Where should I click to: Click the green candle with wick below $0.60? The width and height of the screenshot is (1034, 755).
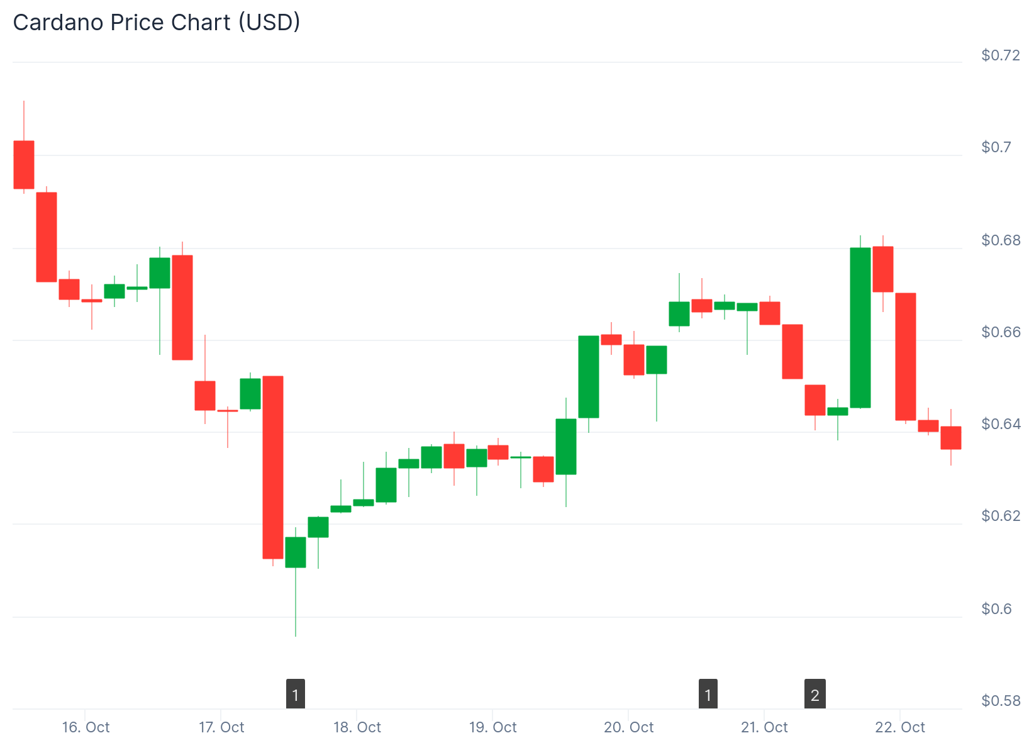pos(296,552)
